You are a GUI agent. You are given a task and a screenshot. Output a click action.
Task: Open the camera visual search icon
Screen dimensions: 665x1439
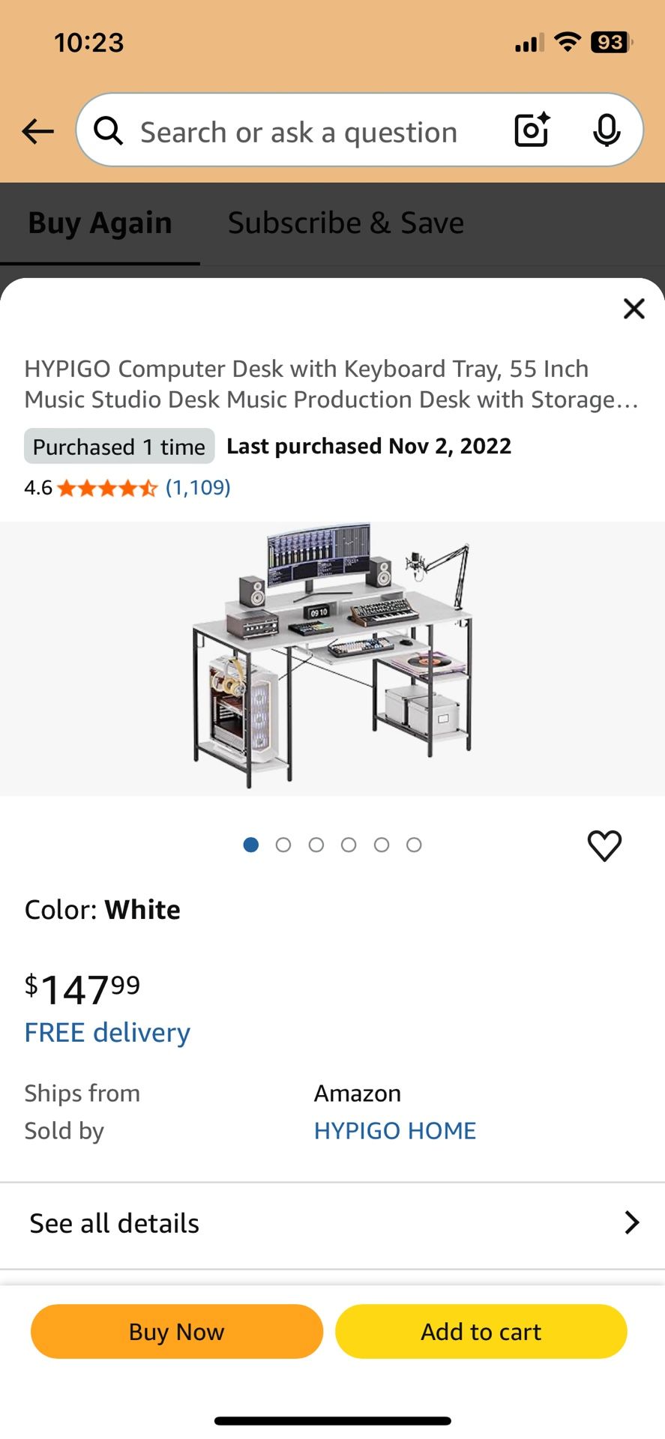click(x=531, y=130)
